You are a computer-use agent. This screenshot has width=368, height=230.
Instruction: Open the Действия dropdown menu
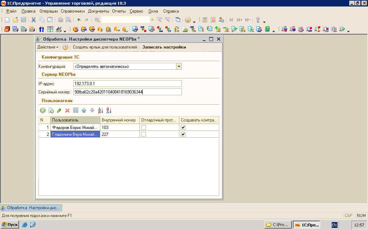point(48,47)
